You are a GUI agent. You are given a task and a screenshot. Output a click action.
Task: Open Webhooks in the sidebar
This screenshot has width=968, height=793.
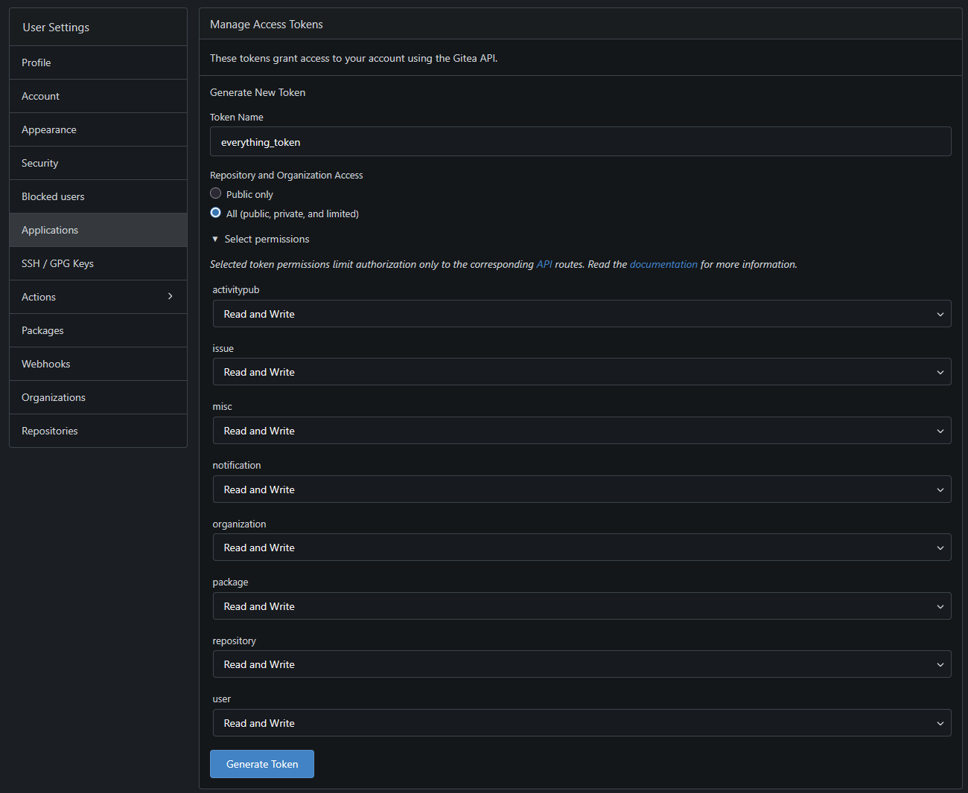pos(46,364)
